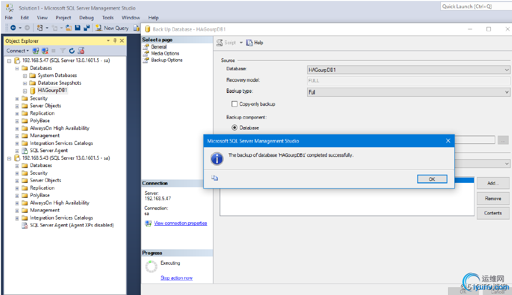Collapse the 192.168.5.43 server node
512x295 pixels.
coord(9,158)
